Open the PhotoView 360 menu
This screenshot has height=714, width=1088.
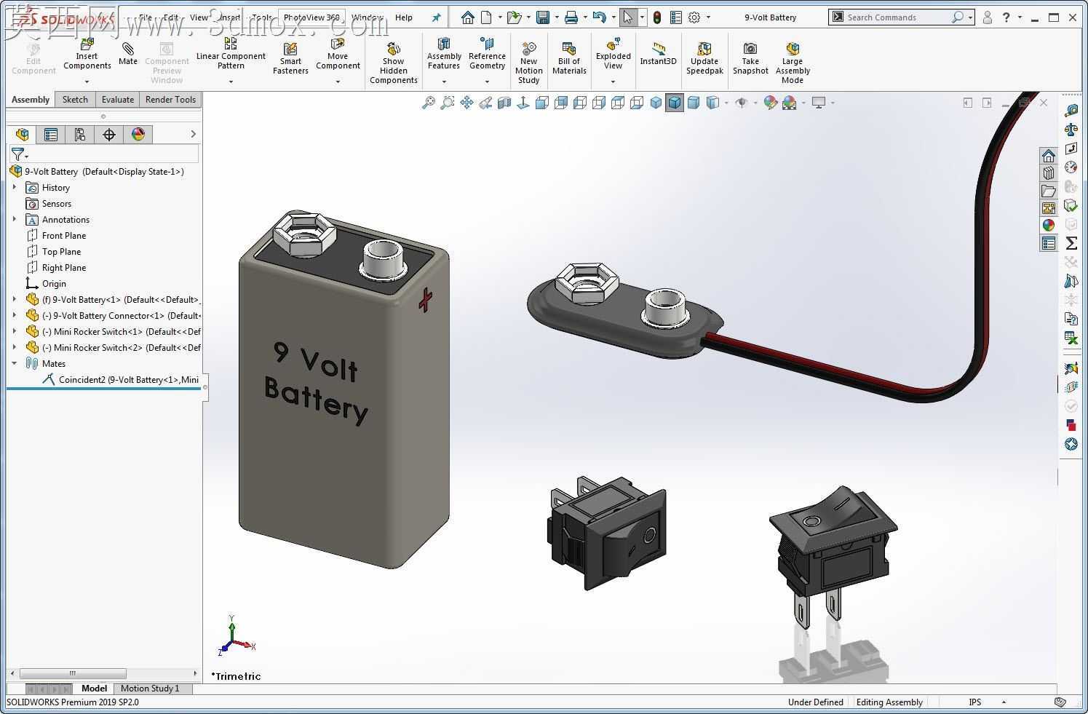[311, 17]
